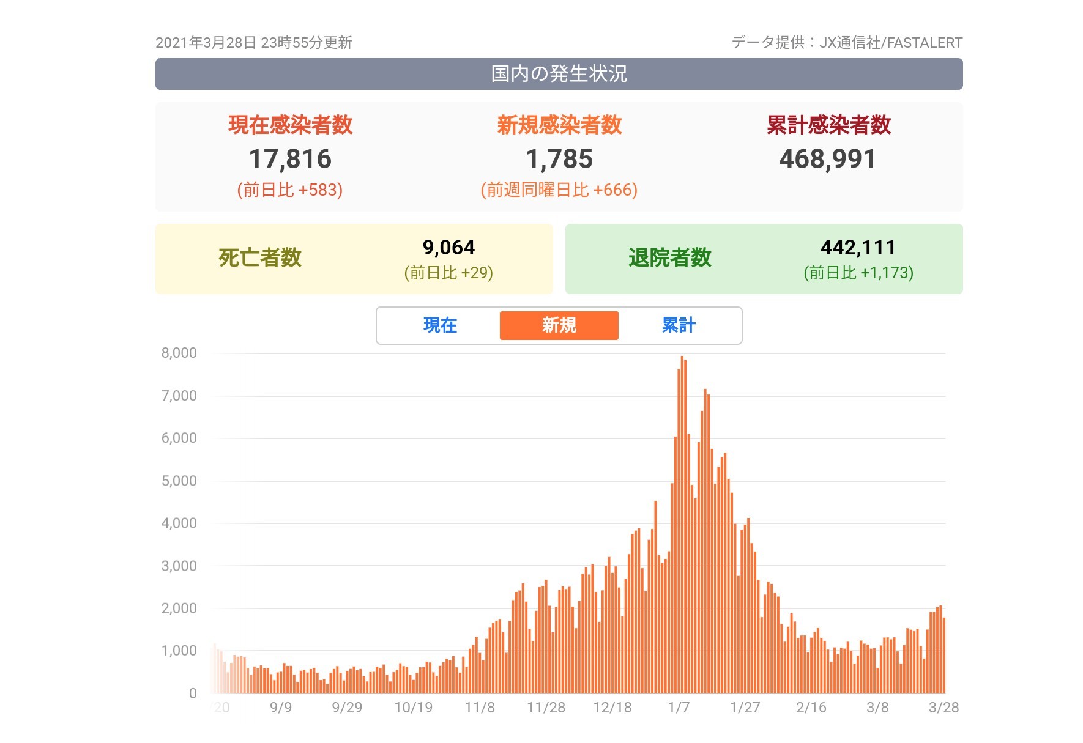Click the 17,816 current infections figure

(x=290, y=159)
